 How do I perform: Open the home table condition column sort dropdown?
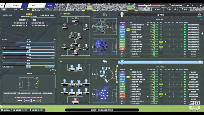click(x=157, y=22)
